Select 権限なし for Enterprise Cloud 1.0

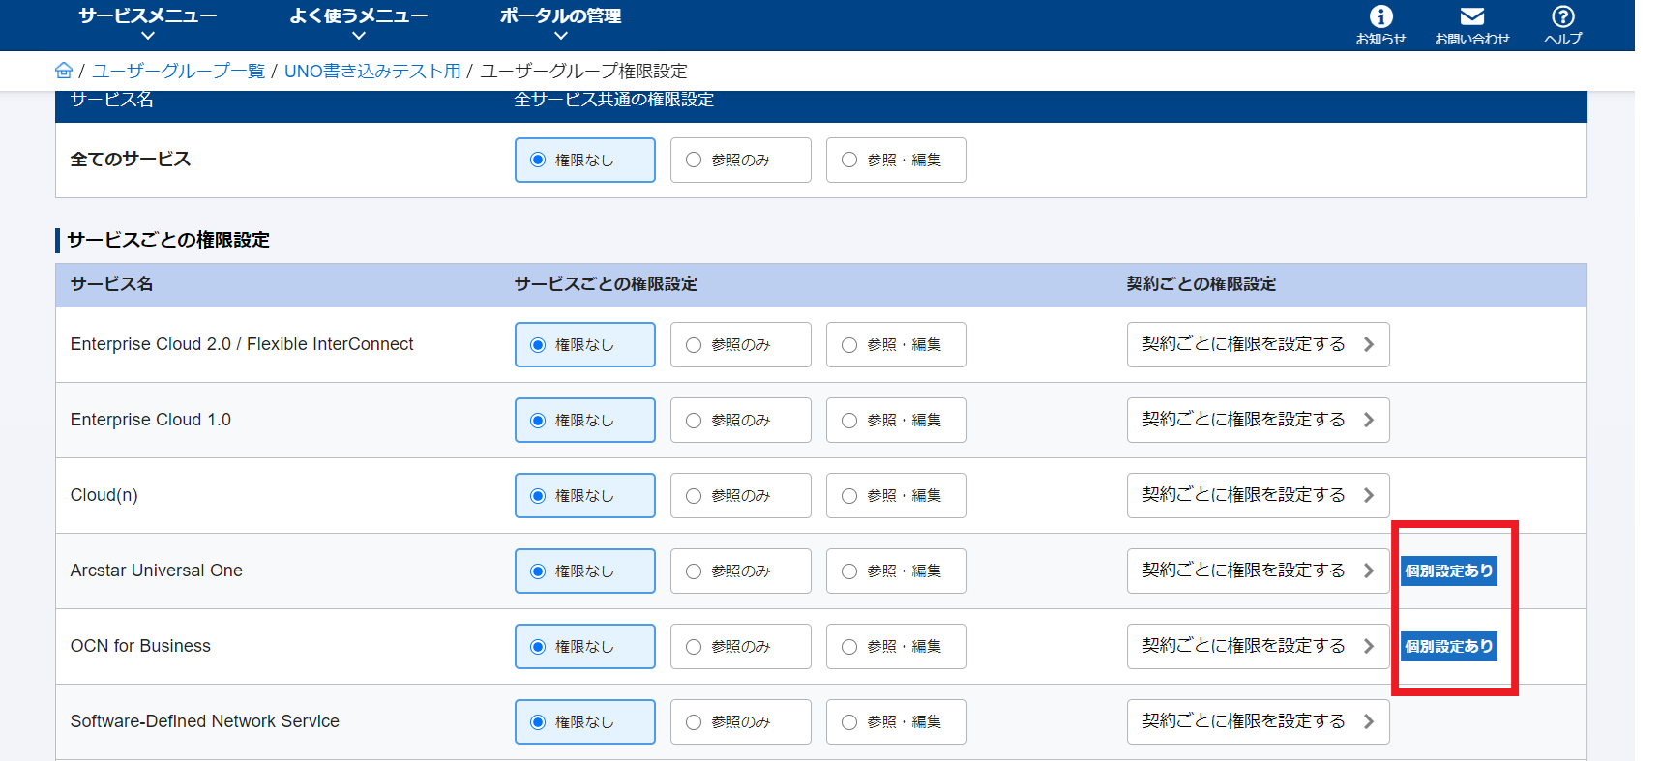click(584, 420)
